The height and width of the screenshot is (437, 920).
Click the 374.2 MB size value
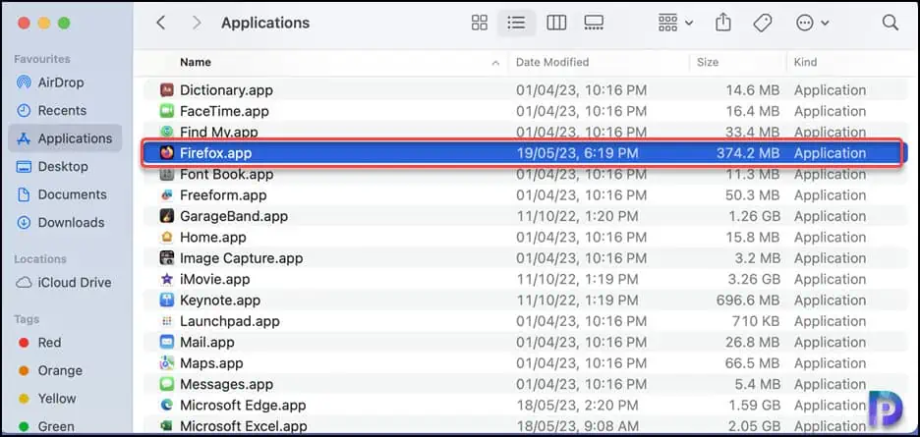point(747,153)
